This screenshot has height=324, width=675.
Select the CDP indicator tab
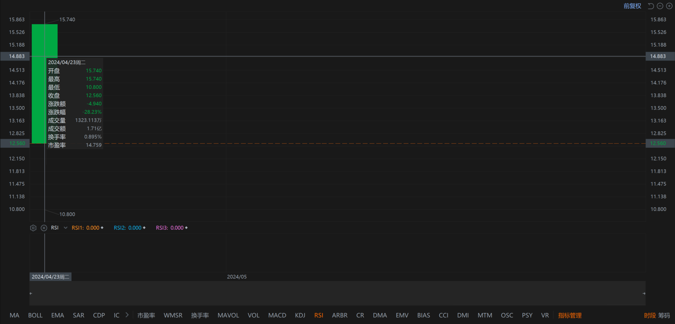pyautogui.click(x=99, y=315)
